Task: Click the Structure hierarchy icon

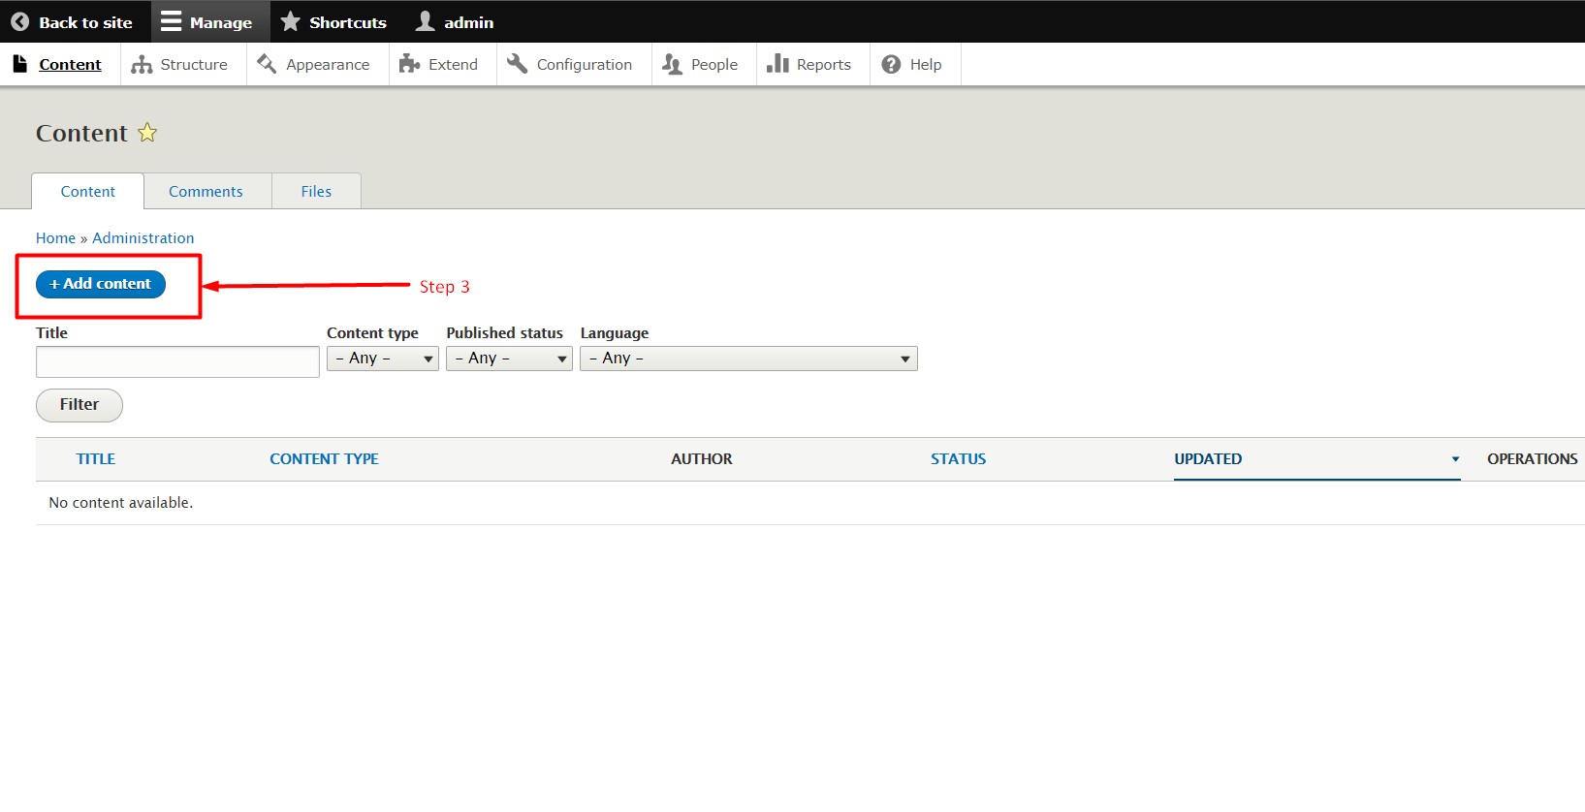Action: click(142, 64)
